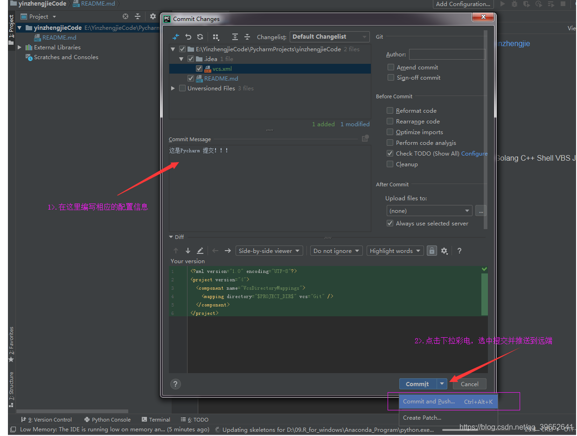This screenshot has width=577, height=436.
Task: Click the Collapse All icon in commit toolbar
Action: pos(248,36)
